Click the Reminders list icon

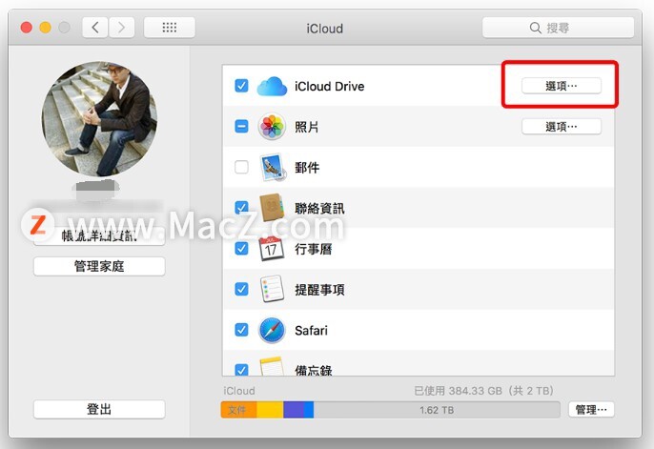click(x=272, y=289)
